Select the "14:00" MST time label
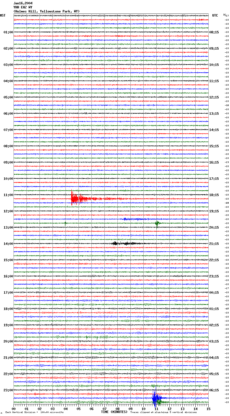 tap(8, 244)
